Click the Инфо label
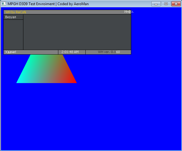This screenshot has height=151, width=182. pos(129,12)
